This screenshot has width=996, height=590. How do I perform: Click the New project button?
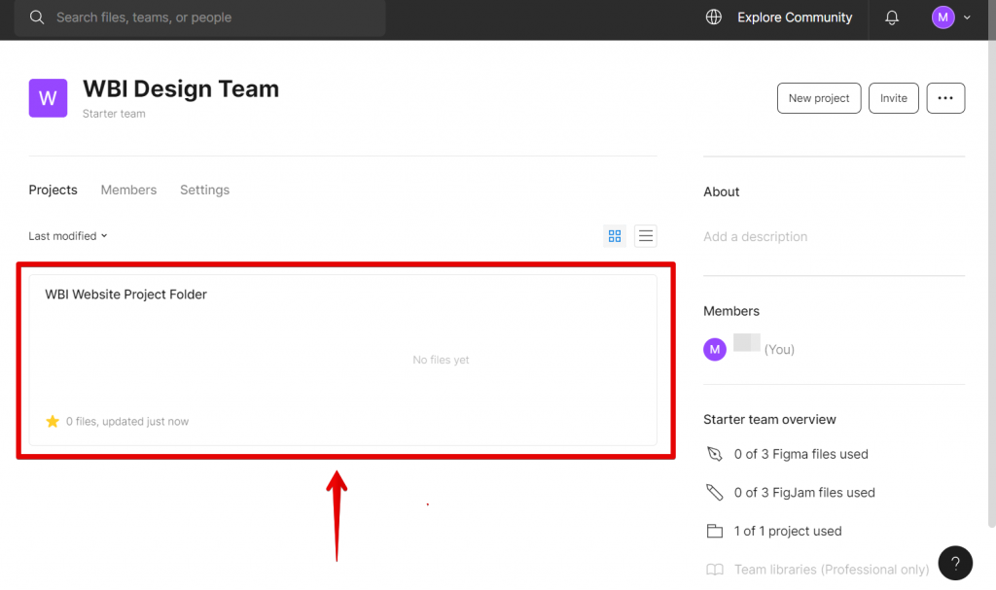point(818,98)
